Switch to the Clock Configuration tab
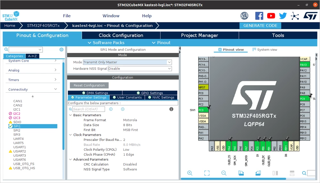Viewport: 320px width, 183px height. 121,35
